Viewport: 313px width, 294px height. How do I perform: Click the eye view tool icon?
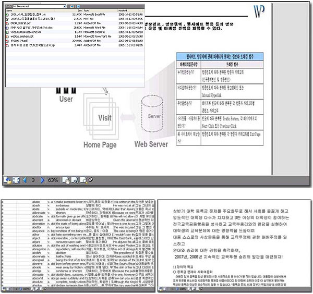pyautogui.click(x=75, y=180)
